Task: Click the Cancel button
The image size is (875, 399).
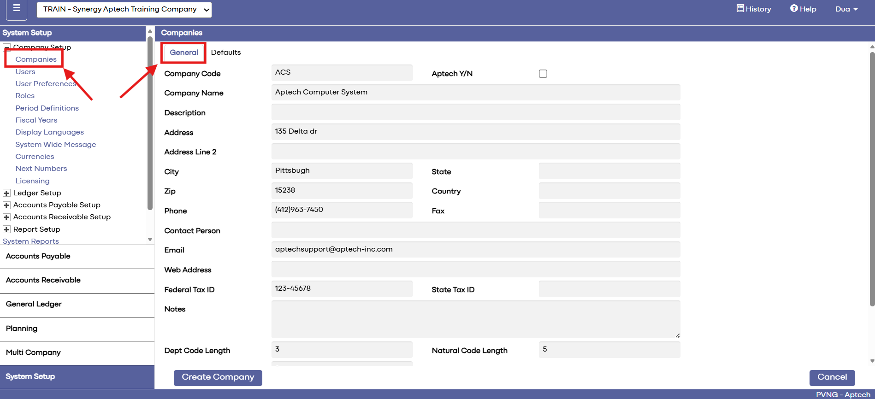Action: click(x=832, y=377)
